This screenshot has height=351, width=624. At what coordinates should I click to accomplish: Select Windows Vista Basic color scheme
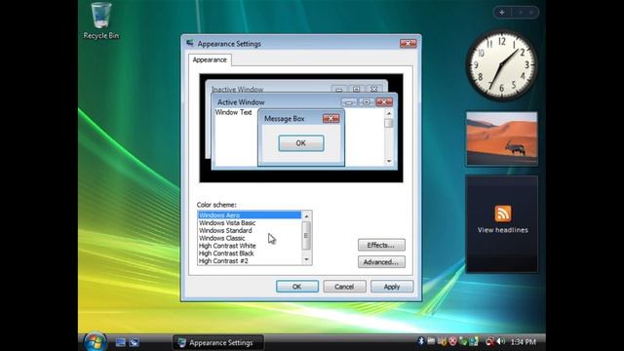point(250,223)
